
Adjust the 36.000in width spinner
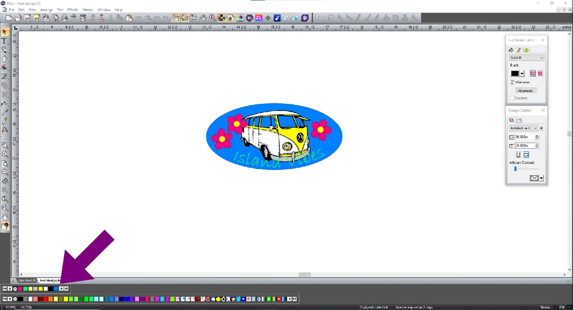click(x=537, y=137)
